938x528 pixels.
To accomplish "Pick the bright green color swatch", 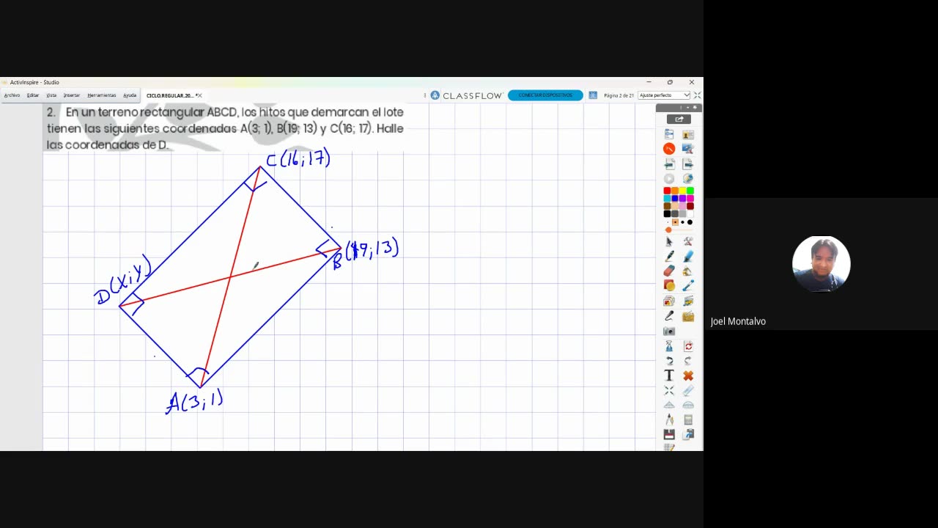I will click(x=690, y=191).
